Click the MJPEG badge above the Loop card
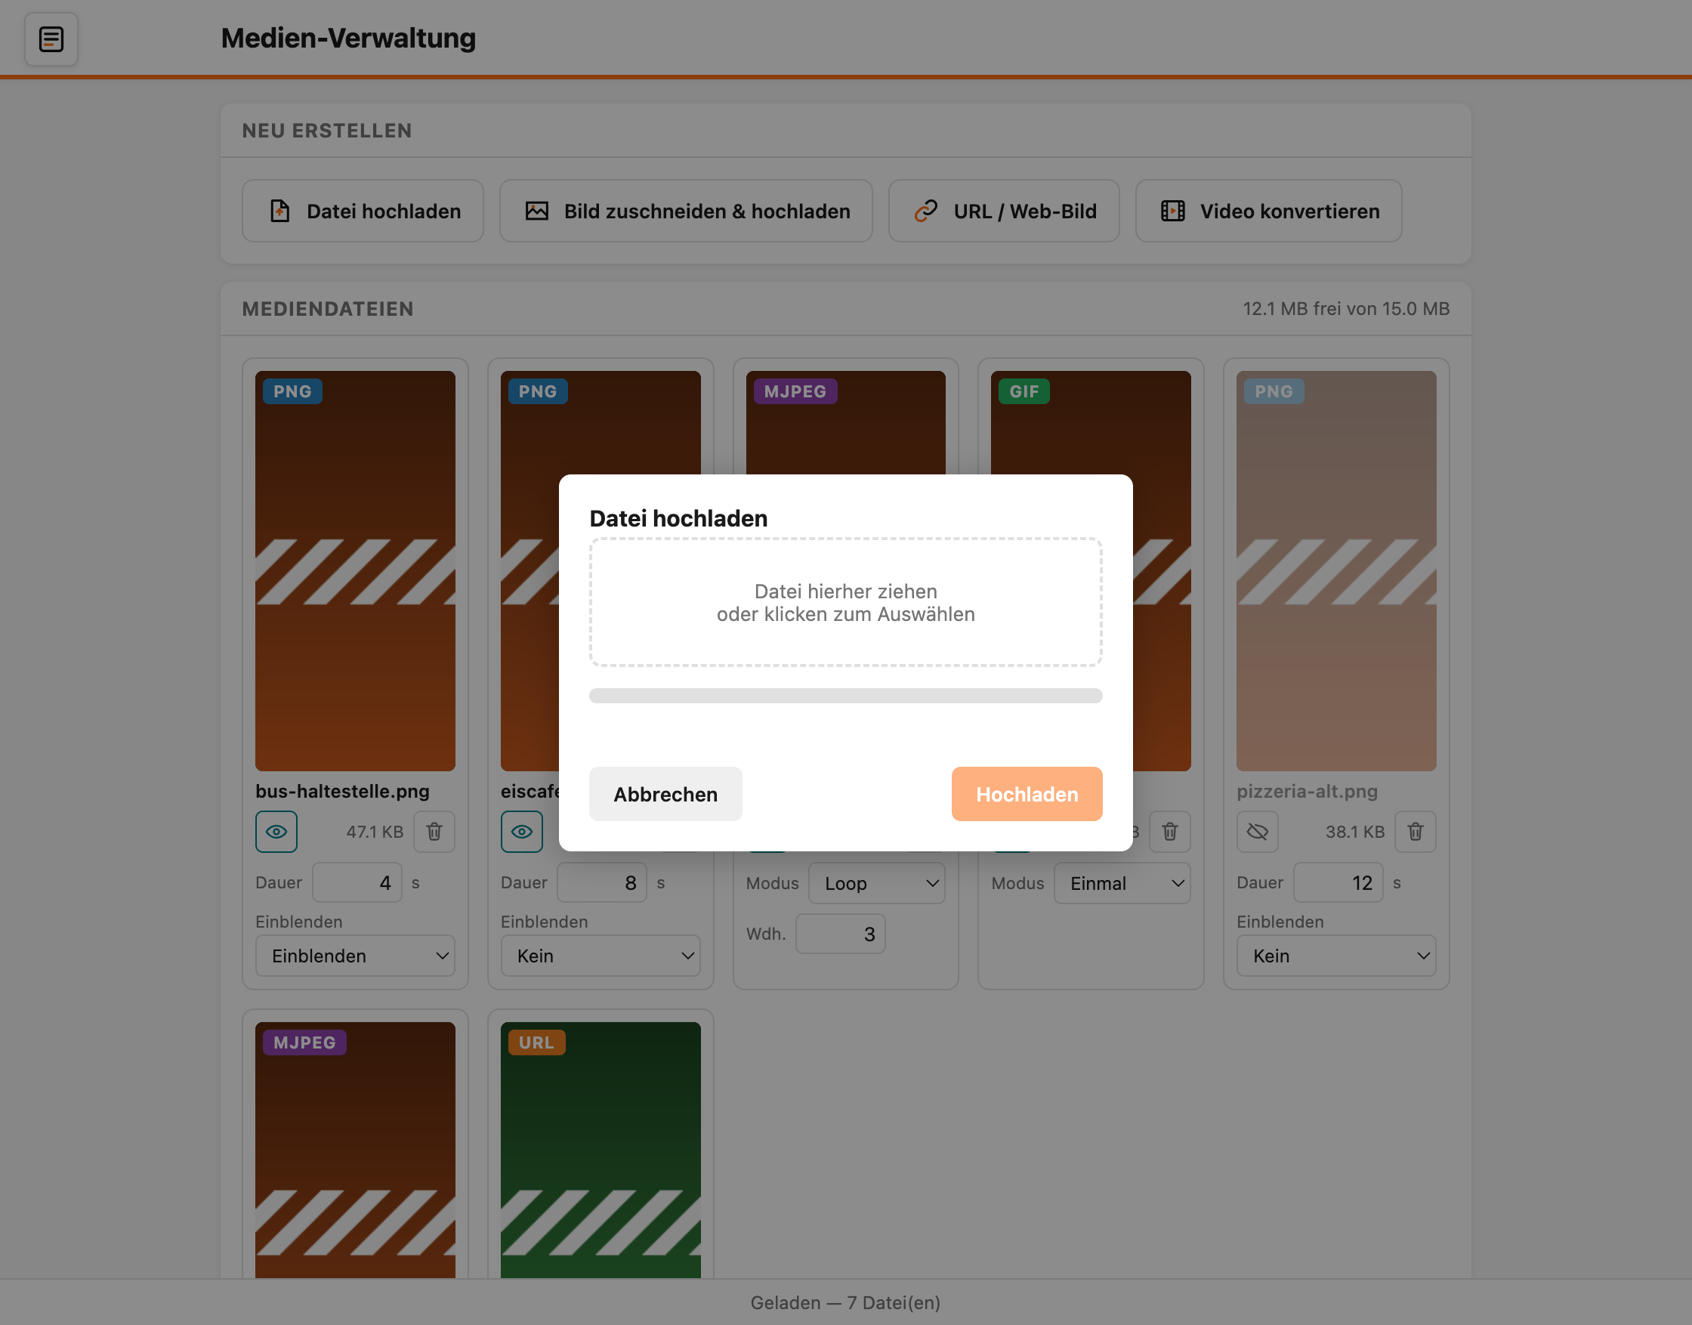This screenshot has width=1692, height=1325. click(x=795, y=392)
